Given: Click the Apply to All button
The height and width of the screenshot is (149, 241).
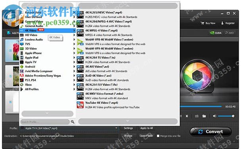Looking at the screenshot, I should tap(147, 128).
